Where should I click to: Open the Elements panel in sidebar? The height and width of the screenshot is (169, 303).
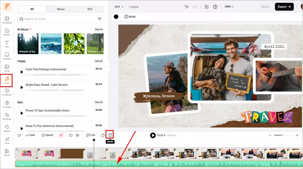click(7, 116)
